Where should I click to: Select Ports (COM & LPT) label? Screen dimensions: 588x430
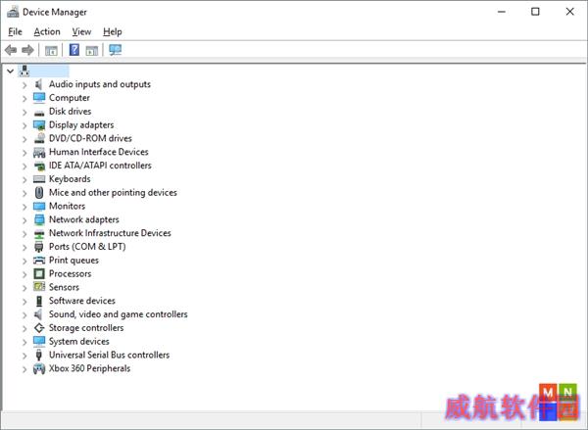click(x=87, y=247)
